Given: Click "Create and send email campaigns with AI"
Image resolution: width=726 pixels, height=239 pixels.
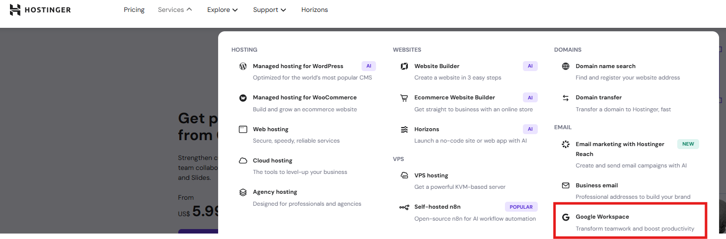Looking at the screenshot, I should point(631,165).
